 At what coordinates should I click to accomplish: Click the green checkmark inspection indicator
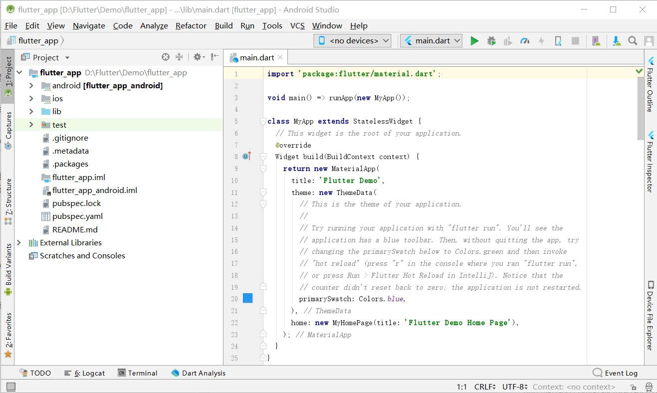click(x=640, y=71)
